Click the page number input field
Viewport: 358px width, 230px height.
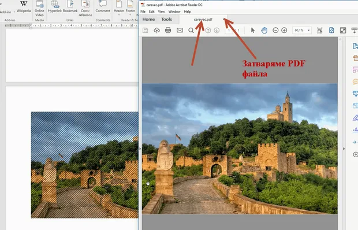229,30
